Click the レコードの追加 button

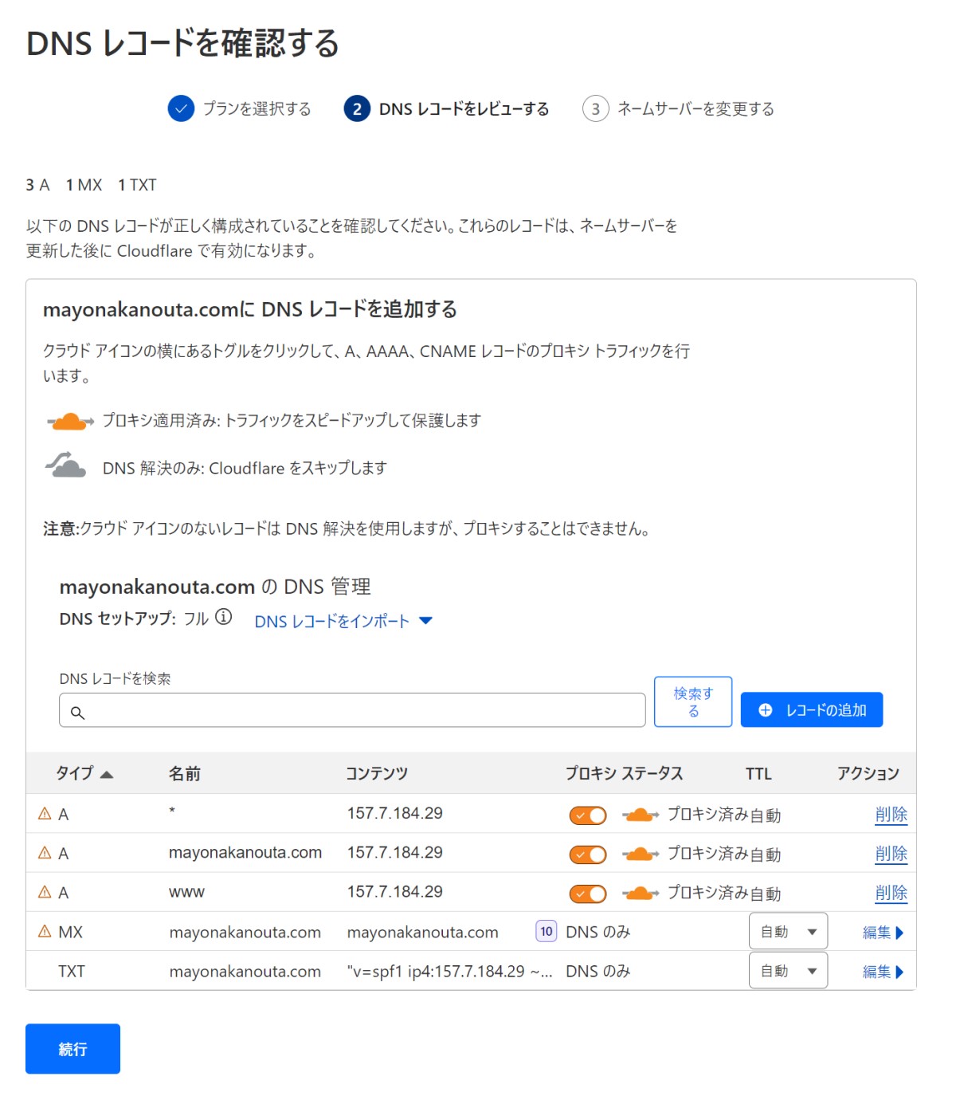click(x=812, y=709)
